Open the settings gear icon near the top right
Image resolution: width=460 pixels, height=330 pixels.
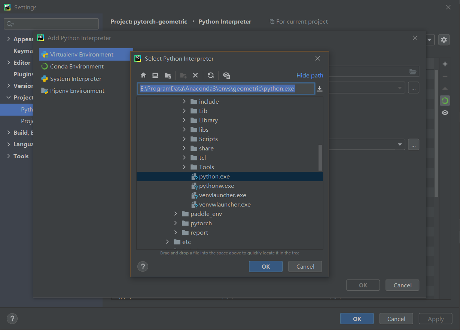444,40
